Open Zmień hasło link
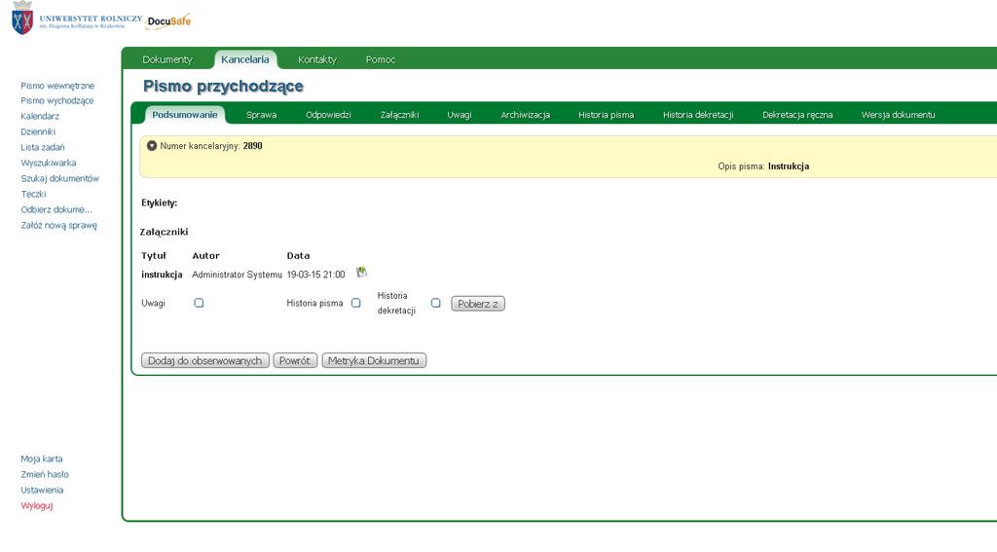The width and height of the screenshot is (997, 552). pos(45,475)
